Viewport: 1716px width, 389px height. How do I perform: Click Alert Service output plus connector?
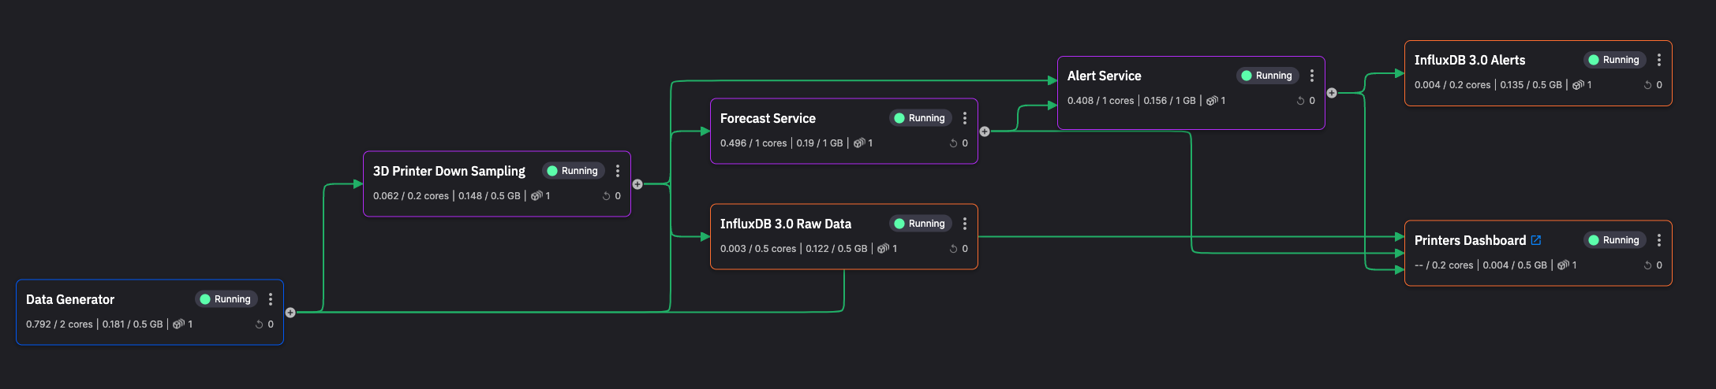1332,93
